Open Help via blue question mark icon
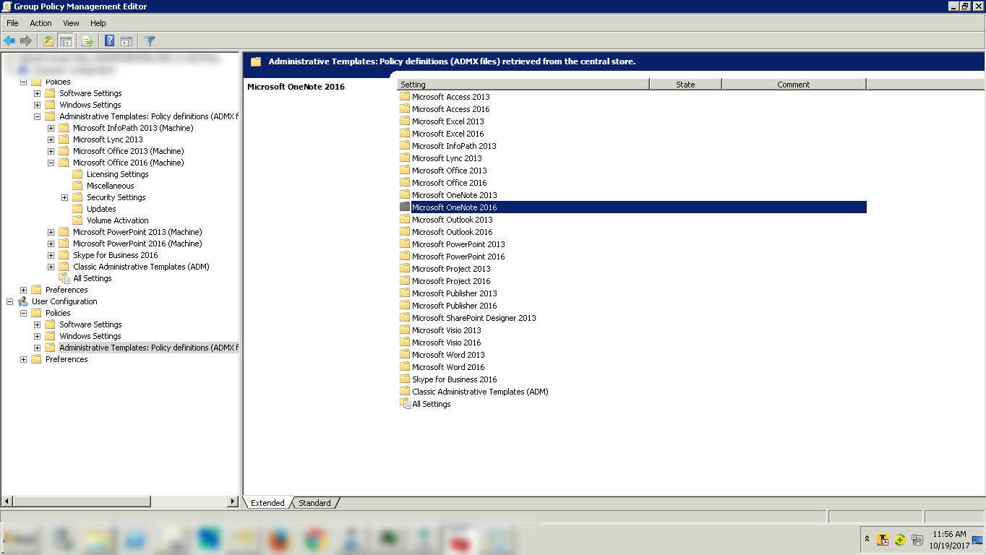This screenshot has height=555, width=986. pyautogui.click(x=110, y=41)
